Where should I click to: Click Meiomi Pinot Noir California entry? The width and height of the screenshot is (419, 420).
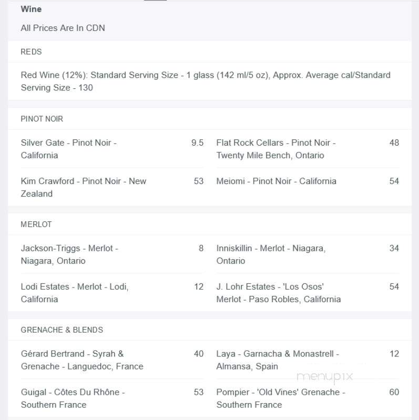[308, 181]
